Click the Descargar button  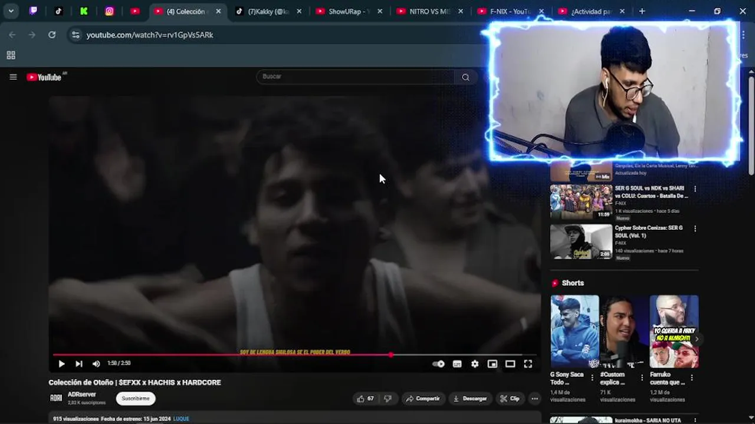(470, 399)
